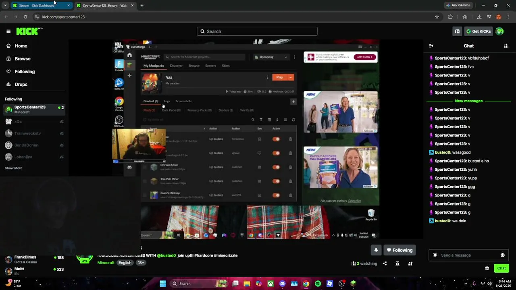Open the Minecraft category link below title
This screenshot has width=516, height=290.
[106, 263]
